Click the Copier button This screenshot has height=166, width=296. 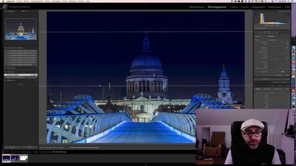(12, 148)
